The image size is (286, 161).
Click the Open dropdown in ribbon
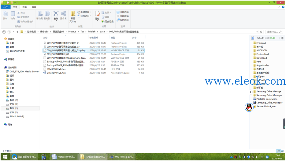tap(106, 13)
